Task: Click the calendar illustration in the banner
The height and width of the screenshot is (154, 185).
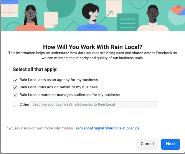Action: tap(10, 8)
